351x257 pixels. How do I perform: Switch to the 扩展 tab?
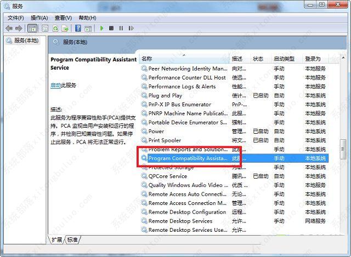(x=56, y=240)
